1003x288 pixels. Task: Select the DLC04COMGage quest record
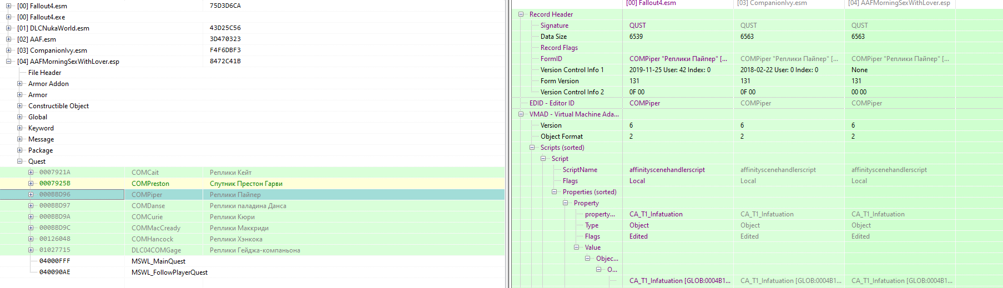[x=156, y=250]
